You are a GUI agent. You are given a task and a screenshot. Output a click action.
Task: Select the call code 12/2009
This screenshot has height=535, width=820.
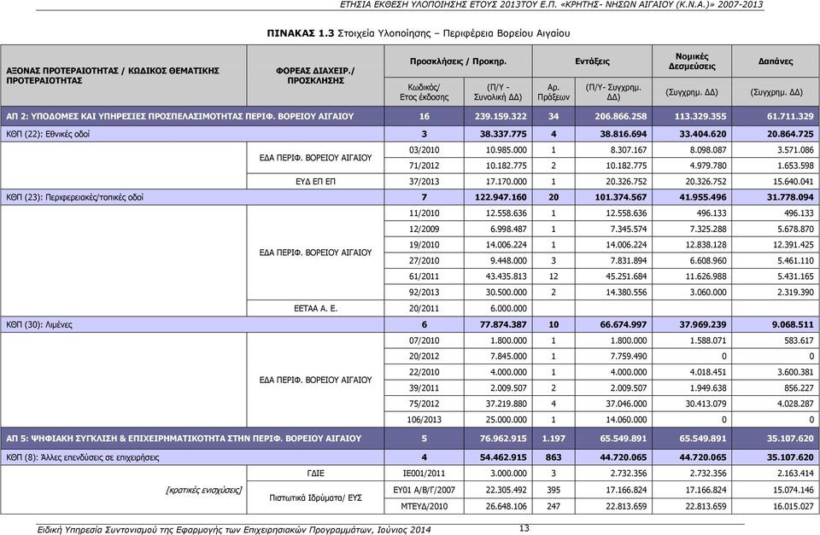click(425, 229)
